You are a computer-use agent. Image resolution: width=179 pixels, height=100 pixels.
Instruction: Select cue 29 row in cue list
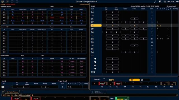pos(134,29)
